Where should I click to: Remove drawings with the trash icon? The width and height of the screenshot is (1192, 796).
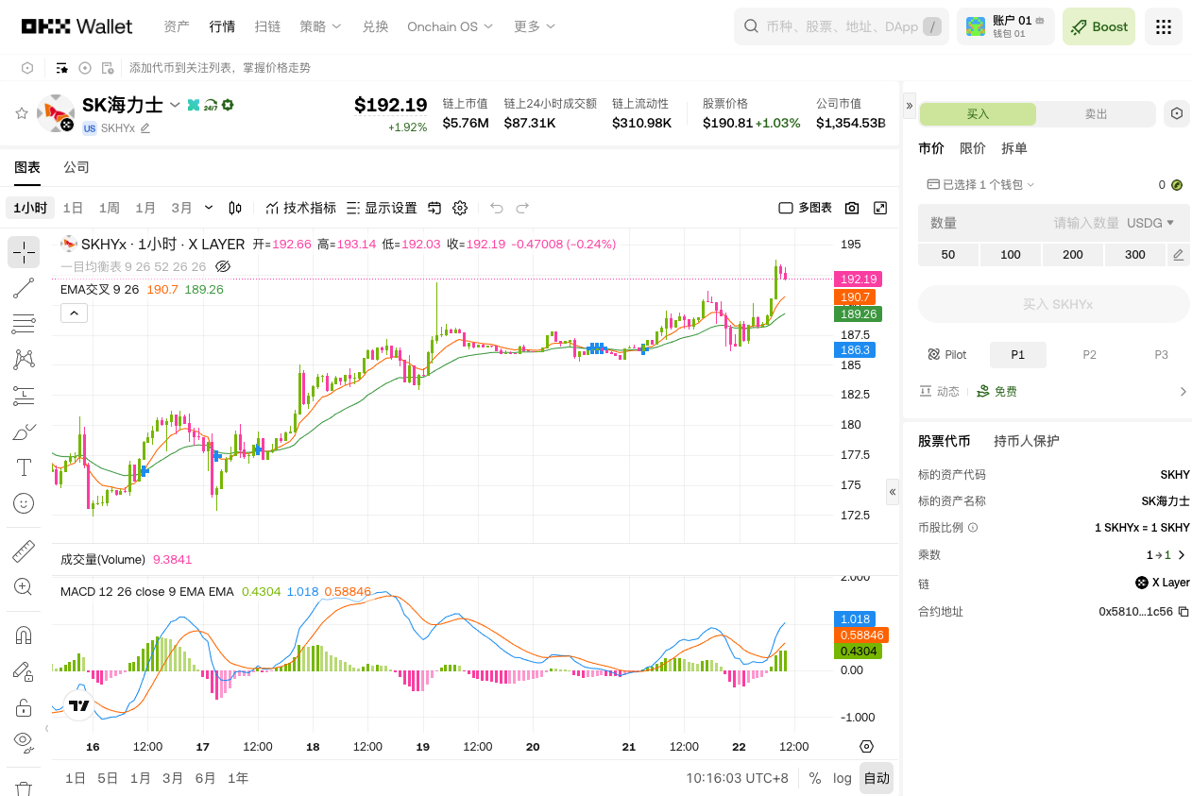[24, 788]
